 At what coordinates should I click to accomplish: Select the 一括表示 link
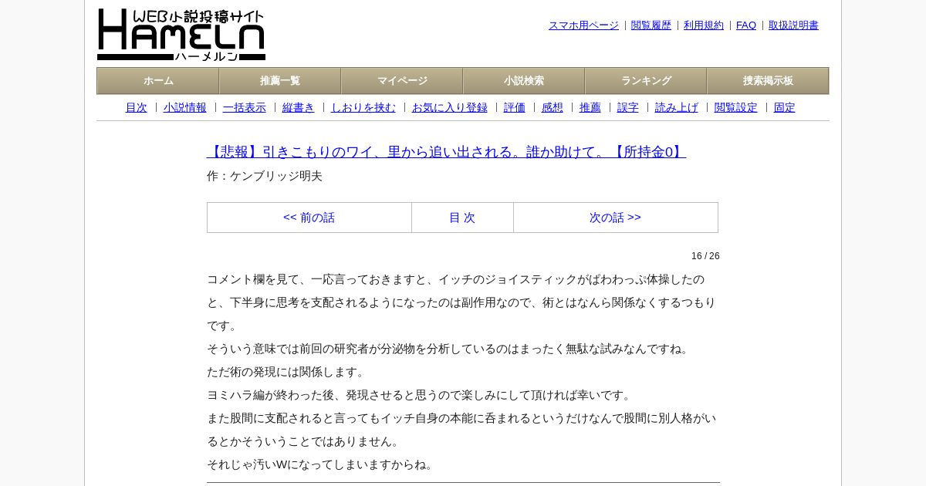point(245,107)
